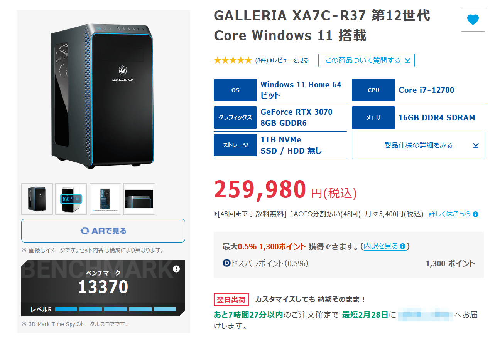Add product to favorites with heart icon
The width and height of the screenshot is (500, 338).
click(x=473, y=20)
